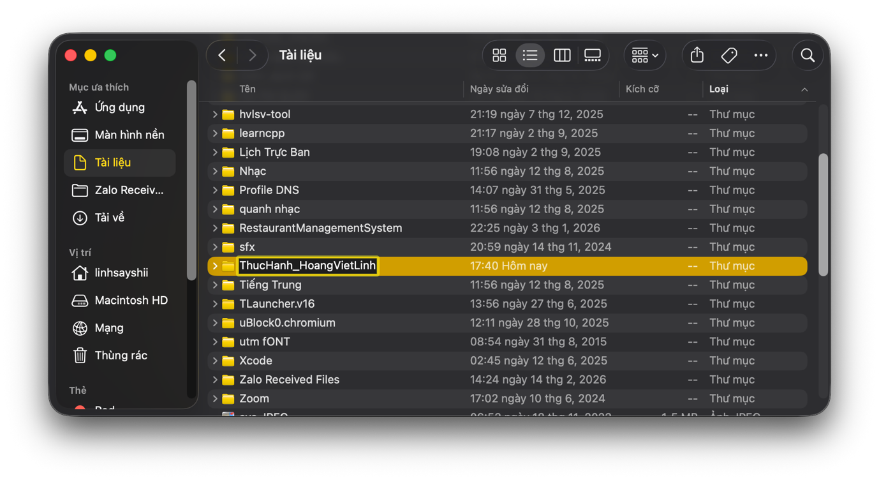Screen dimensions: 879x480
Task: Expand the Zoom folder
Action: point(215,398)
